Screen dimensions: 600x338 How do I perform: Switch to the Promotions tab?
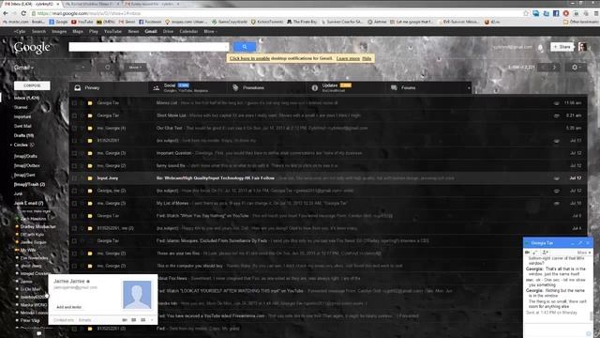coord(266,87)
